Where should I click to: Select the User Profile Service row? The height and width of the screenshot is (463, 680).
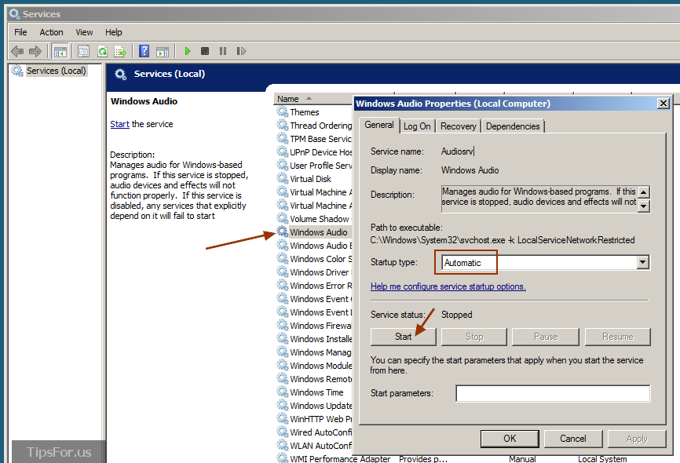click(314, 166)
